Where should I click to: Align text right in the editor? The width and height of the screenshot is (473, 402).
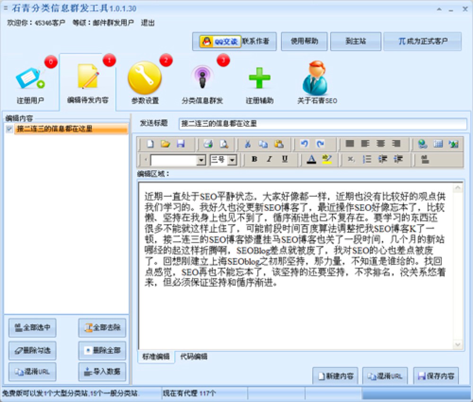396,144
